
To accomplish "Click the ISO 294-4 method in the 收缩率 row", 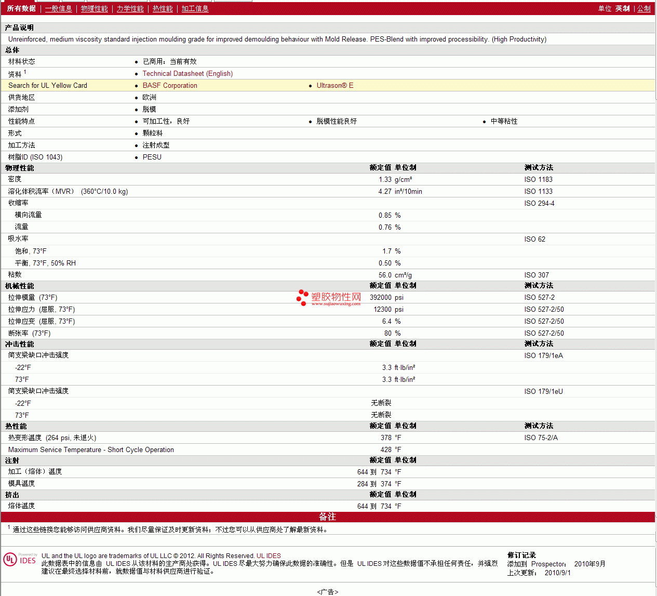I will pos(539,204).
